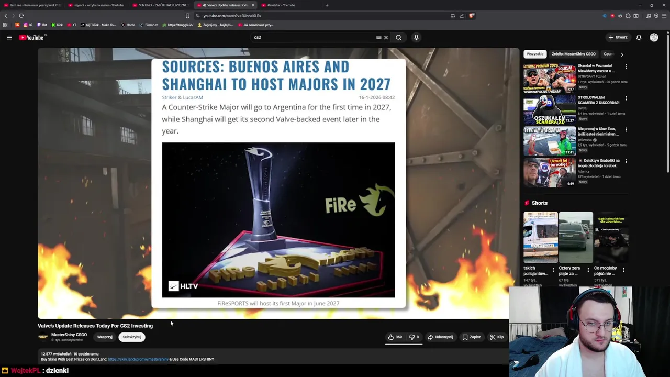Open options for Cztery zera Short
Image resolution: width=670 pixels, height=377 pixels.
click(x=588, y=270)
